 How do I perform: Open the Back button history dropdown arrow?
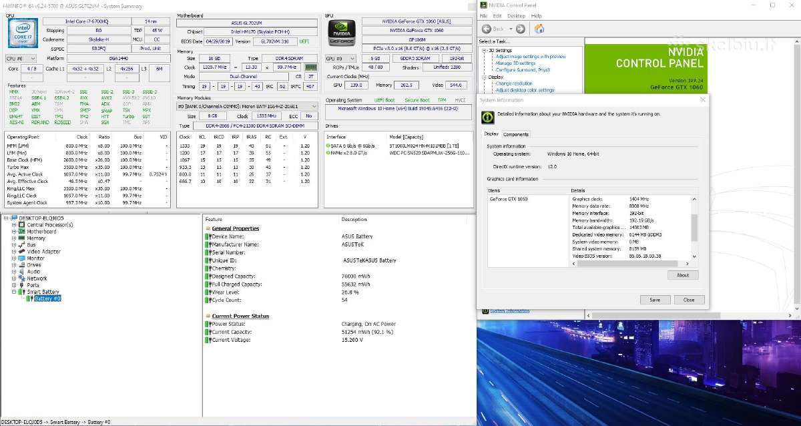(x=509, y=29)
